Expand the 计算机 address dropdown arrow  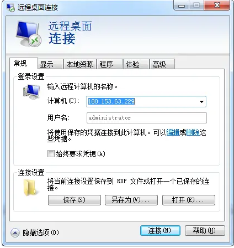coord(201,101)
